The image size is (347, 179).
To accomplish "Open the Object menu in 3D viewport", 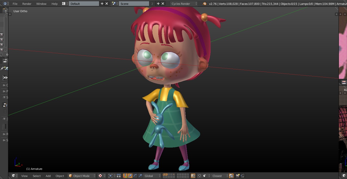I will tap(60, 176).
